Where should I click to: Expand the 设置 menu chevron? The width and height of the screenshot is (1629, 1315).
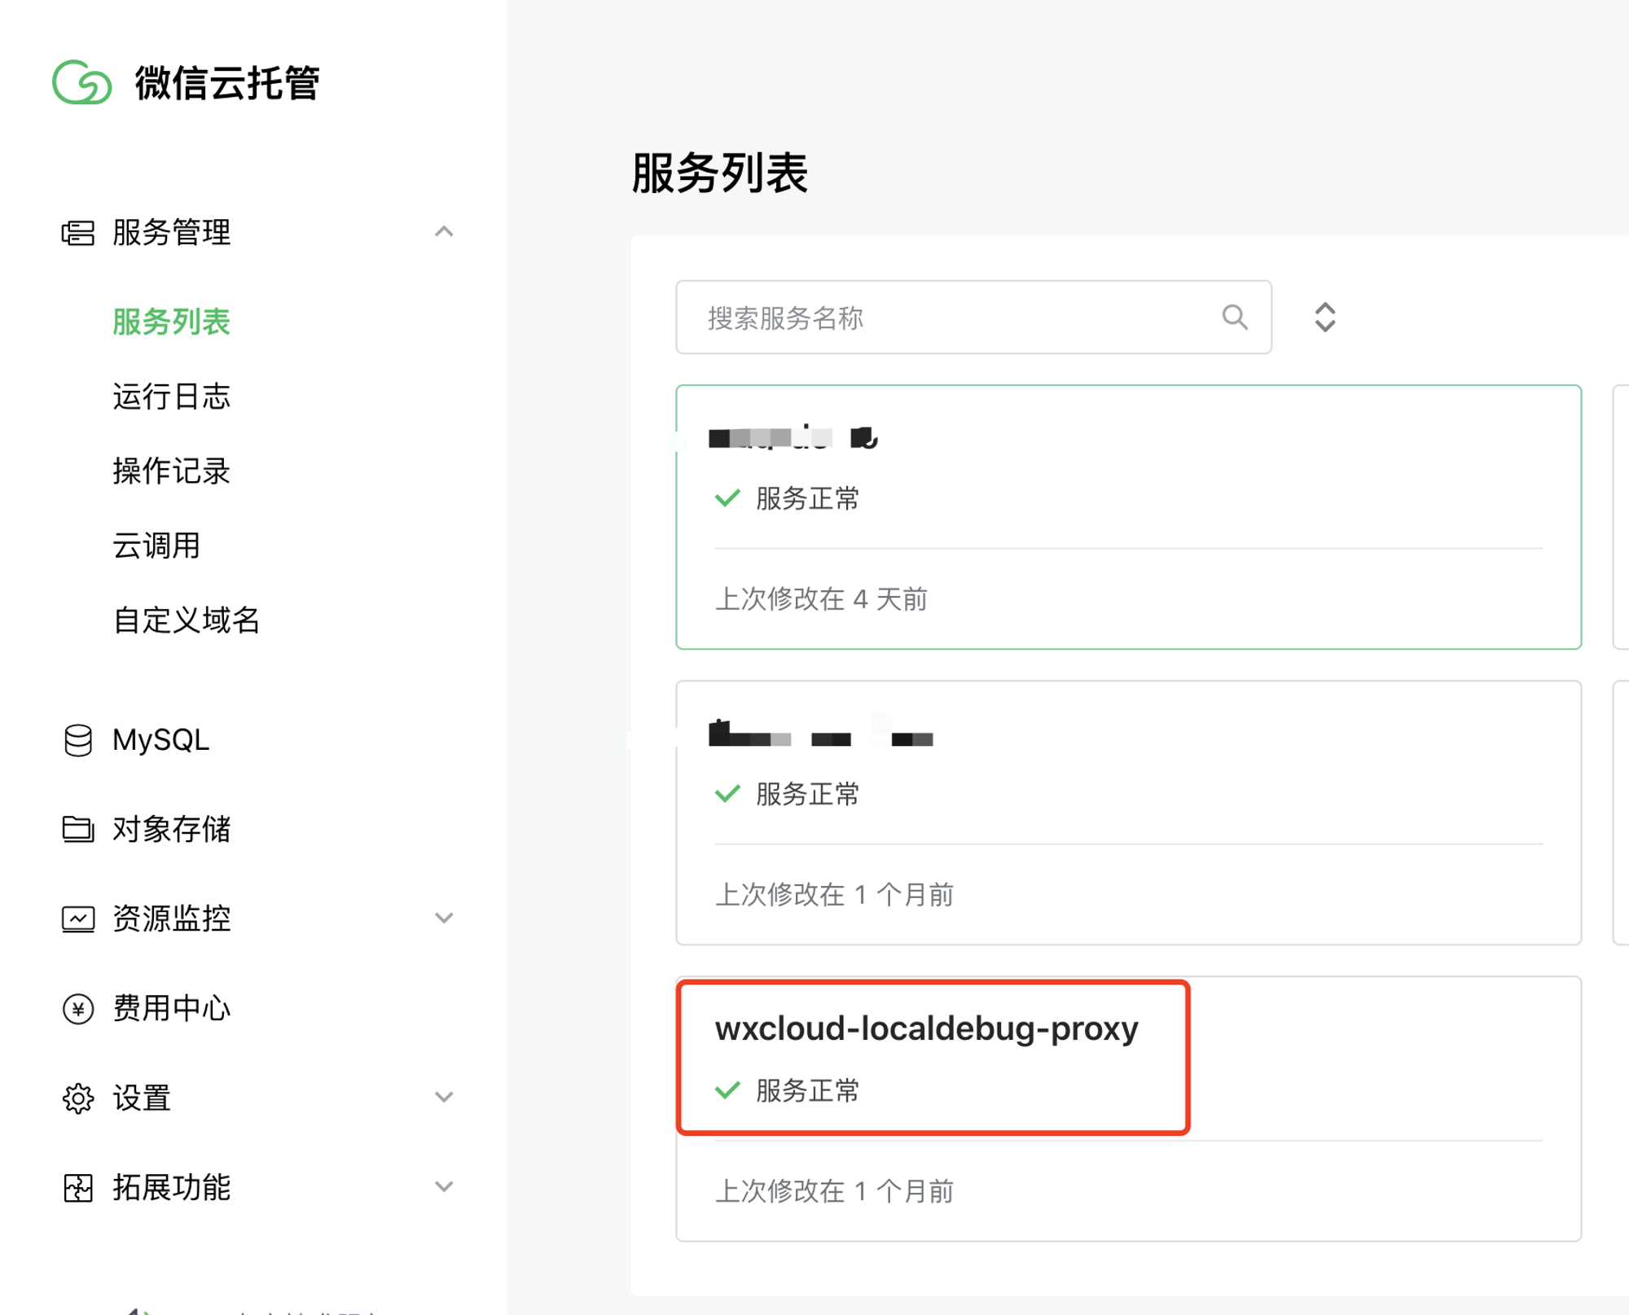coord(444,1098)
